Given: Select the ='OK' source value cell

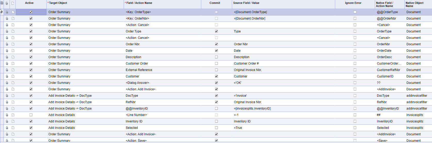Looking at the screenshot, I should [238, 83].
